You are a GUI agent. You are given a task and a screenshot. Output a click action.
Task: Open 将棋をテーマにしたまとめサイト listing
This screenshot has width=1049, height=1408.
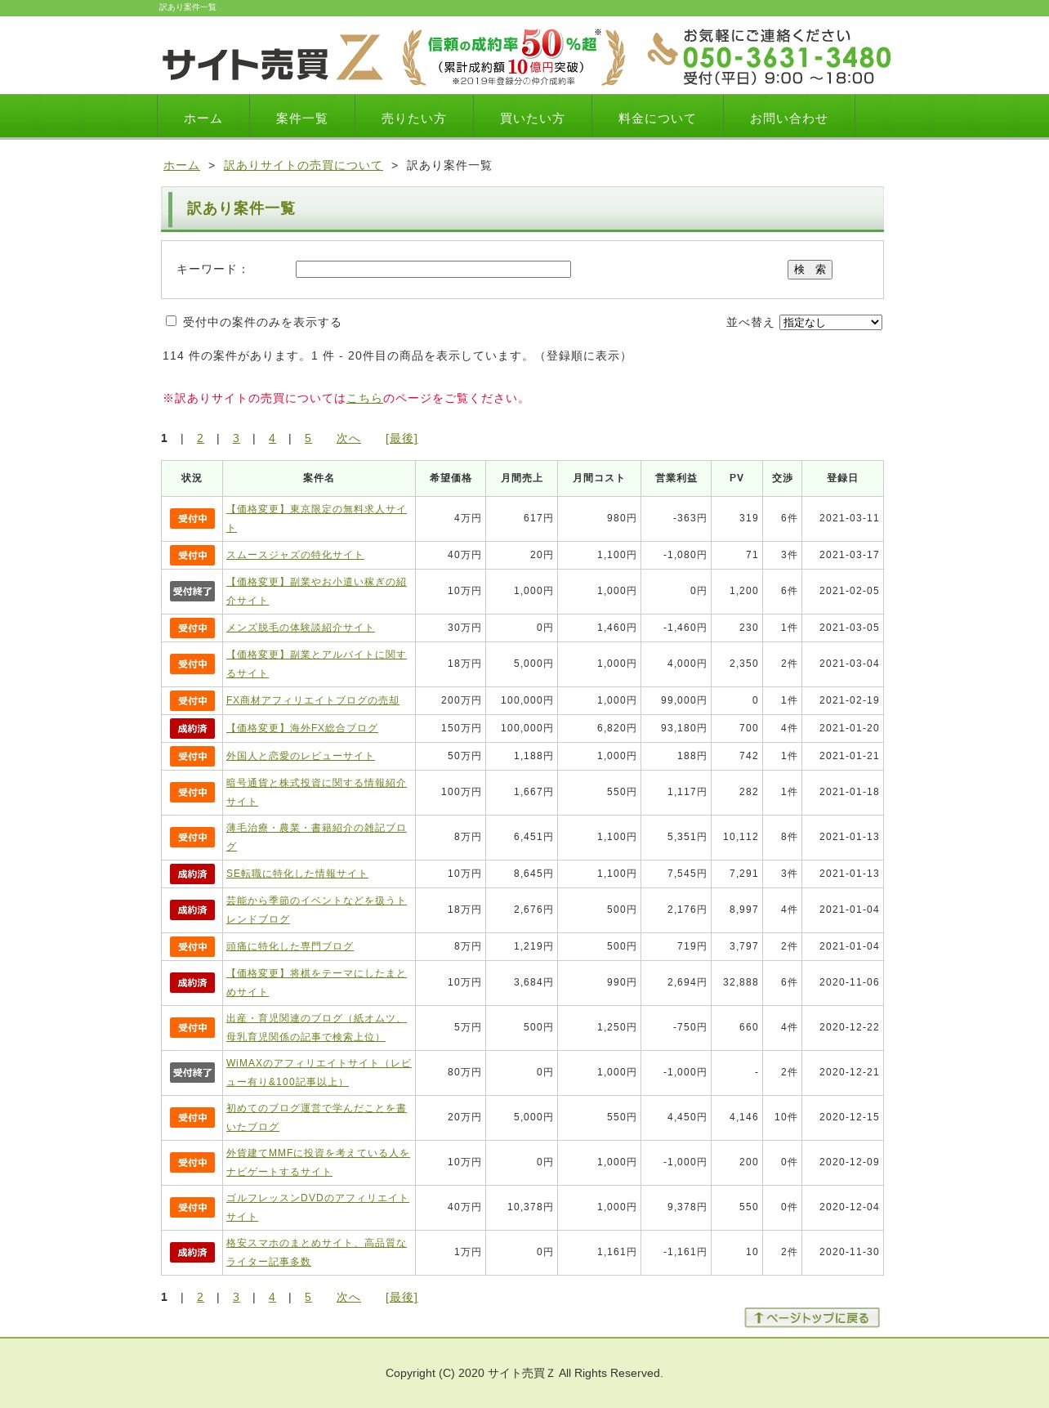[316, 983]
